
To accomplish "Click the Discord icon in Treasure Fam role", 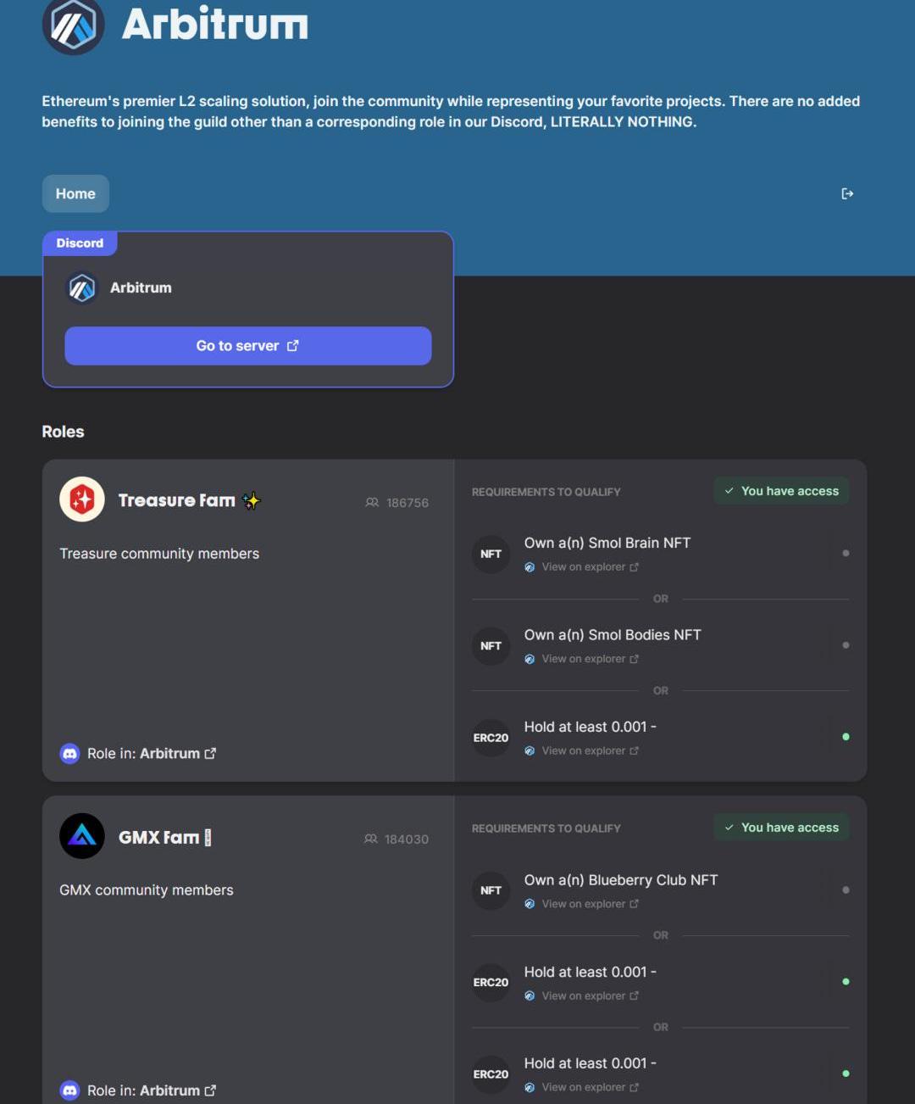I will click(70, 754).
